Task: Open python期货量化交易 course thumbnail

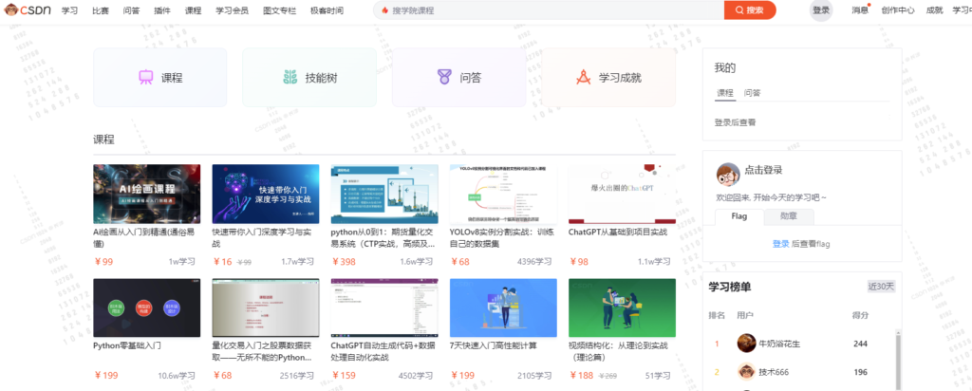Action: (384, 194)
